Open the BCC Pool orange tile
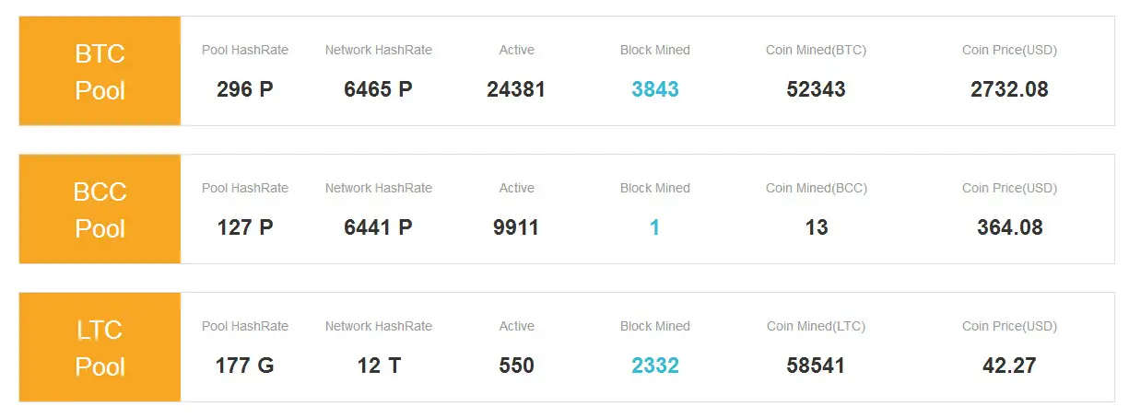The height and width of the screenshot is (418, 1129). pos(100,209)
